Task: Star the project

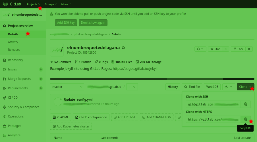Action: click(215, 49)
